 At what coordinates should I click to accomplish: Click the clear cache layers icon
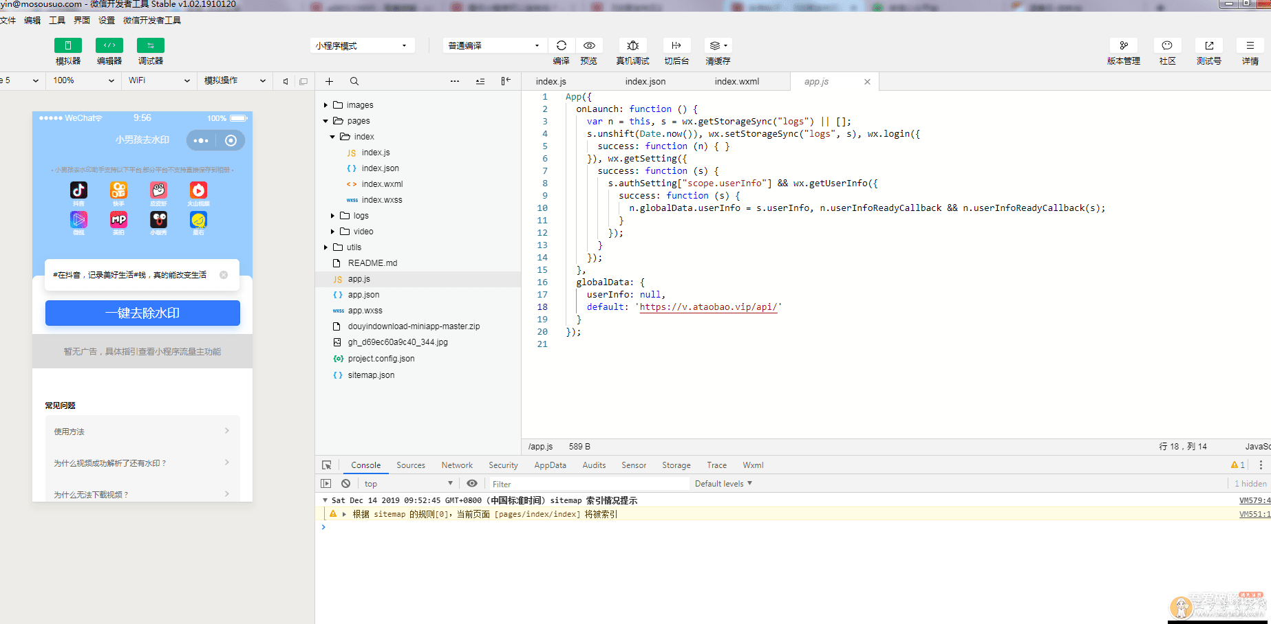click(716, 45)
